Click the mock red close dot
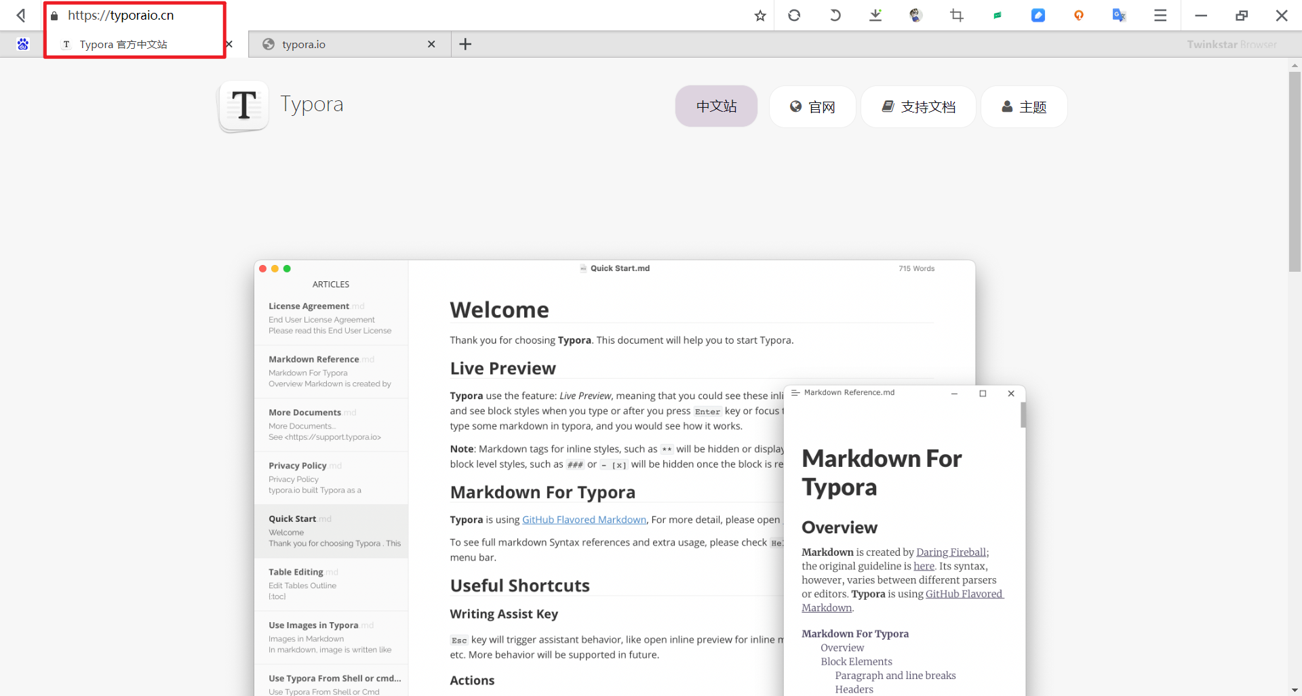Image resolution: width=1302 pixels, height=696 pixels. [263, 269]
